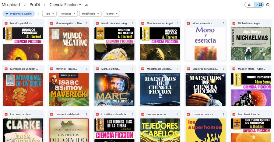Select file name 'Los ultimos dias de la...'
This screenshot has width=274, height=142.
coord(115,114)
